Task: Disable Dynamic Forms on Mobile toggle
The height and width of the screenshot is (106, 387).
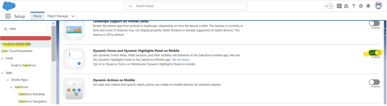Action: 374,53
